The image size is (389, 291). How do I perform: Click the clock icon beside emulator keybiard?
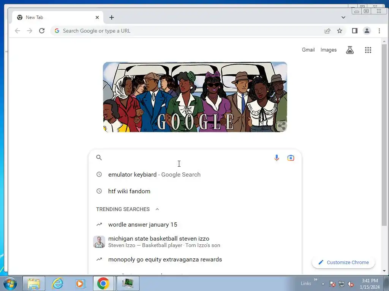click(x=99, y=174)
